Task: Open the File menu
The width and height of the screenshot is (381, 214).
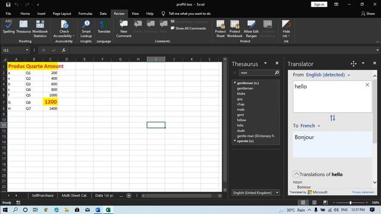Action: 8,14
